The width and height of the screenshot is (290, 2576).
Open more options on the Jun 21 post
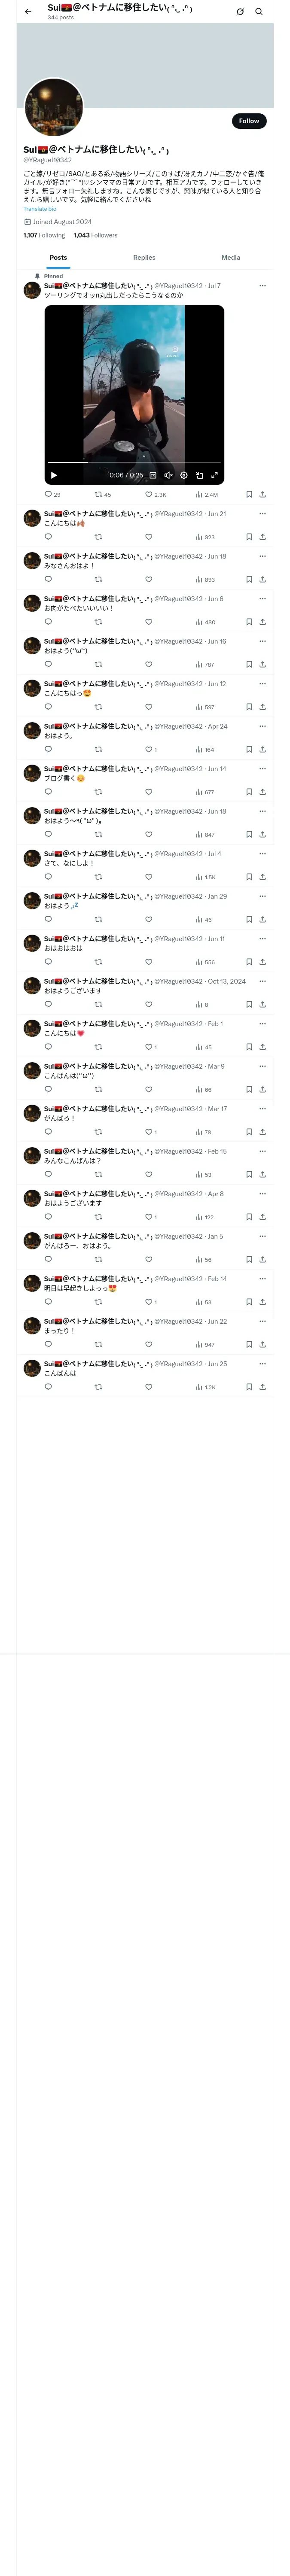pyautogui.click(x=262, y=514)
